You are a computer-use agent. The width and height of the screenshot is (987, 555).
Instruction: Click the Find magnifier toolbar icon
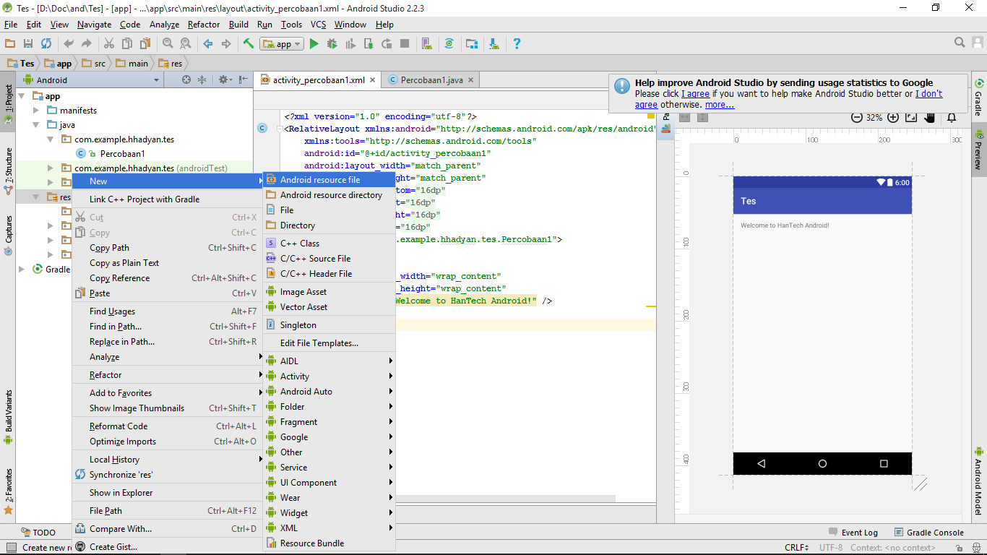coord(168,44)
